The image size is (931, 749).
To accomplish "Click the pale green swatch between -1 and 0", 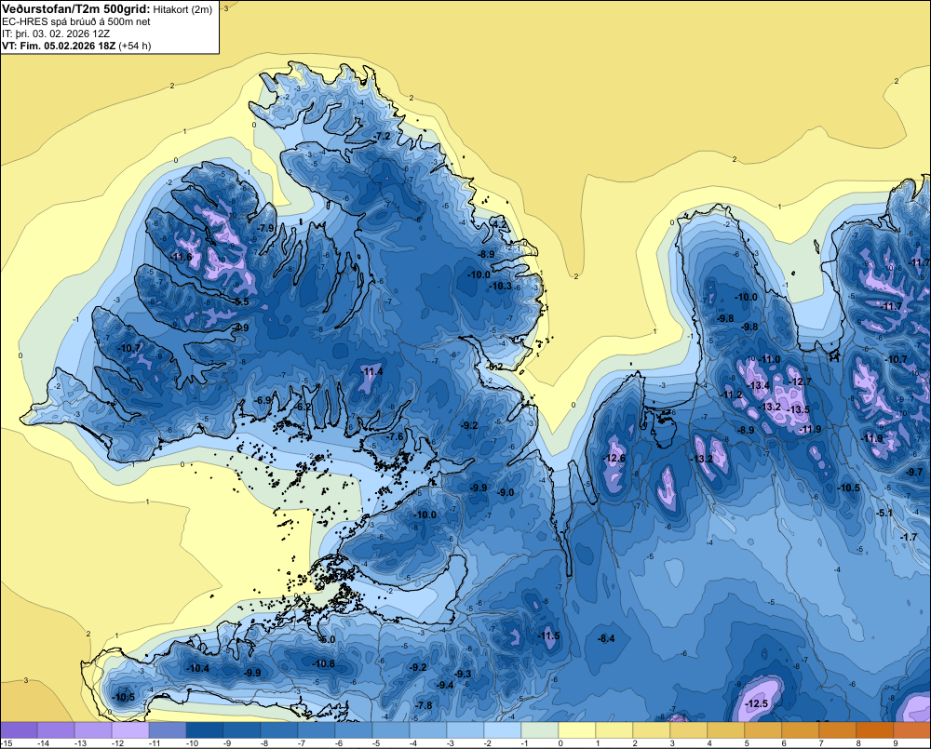I will pyautogui.click(x=540, y=730).
